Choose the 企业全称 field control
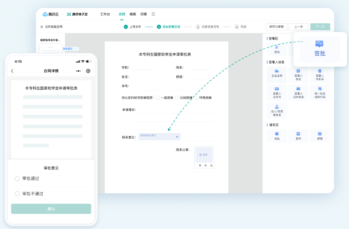This screenshot has height=229, width=349. click(x=277, y=74)
